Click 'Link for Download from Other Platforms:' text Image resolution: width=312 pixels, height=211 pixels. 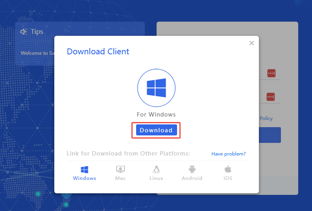[128, 154]
